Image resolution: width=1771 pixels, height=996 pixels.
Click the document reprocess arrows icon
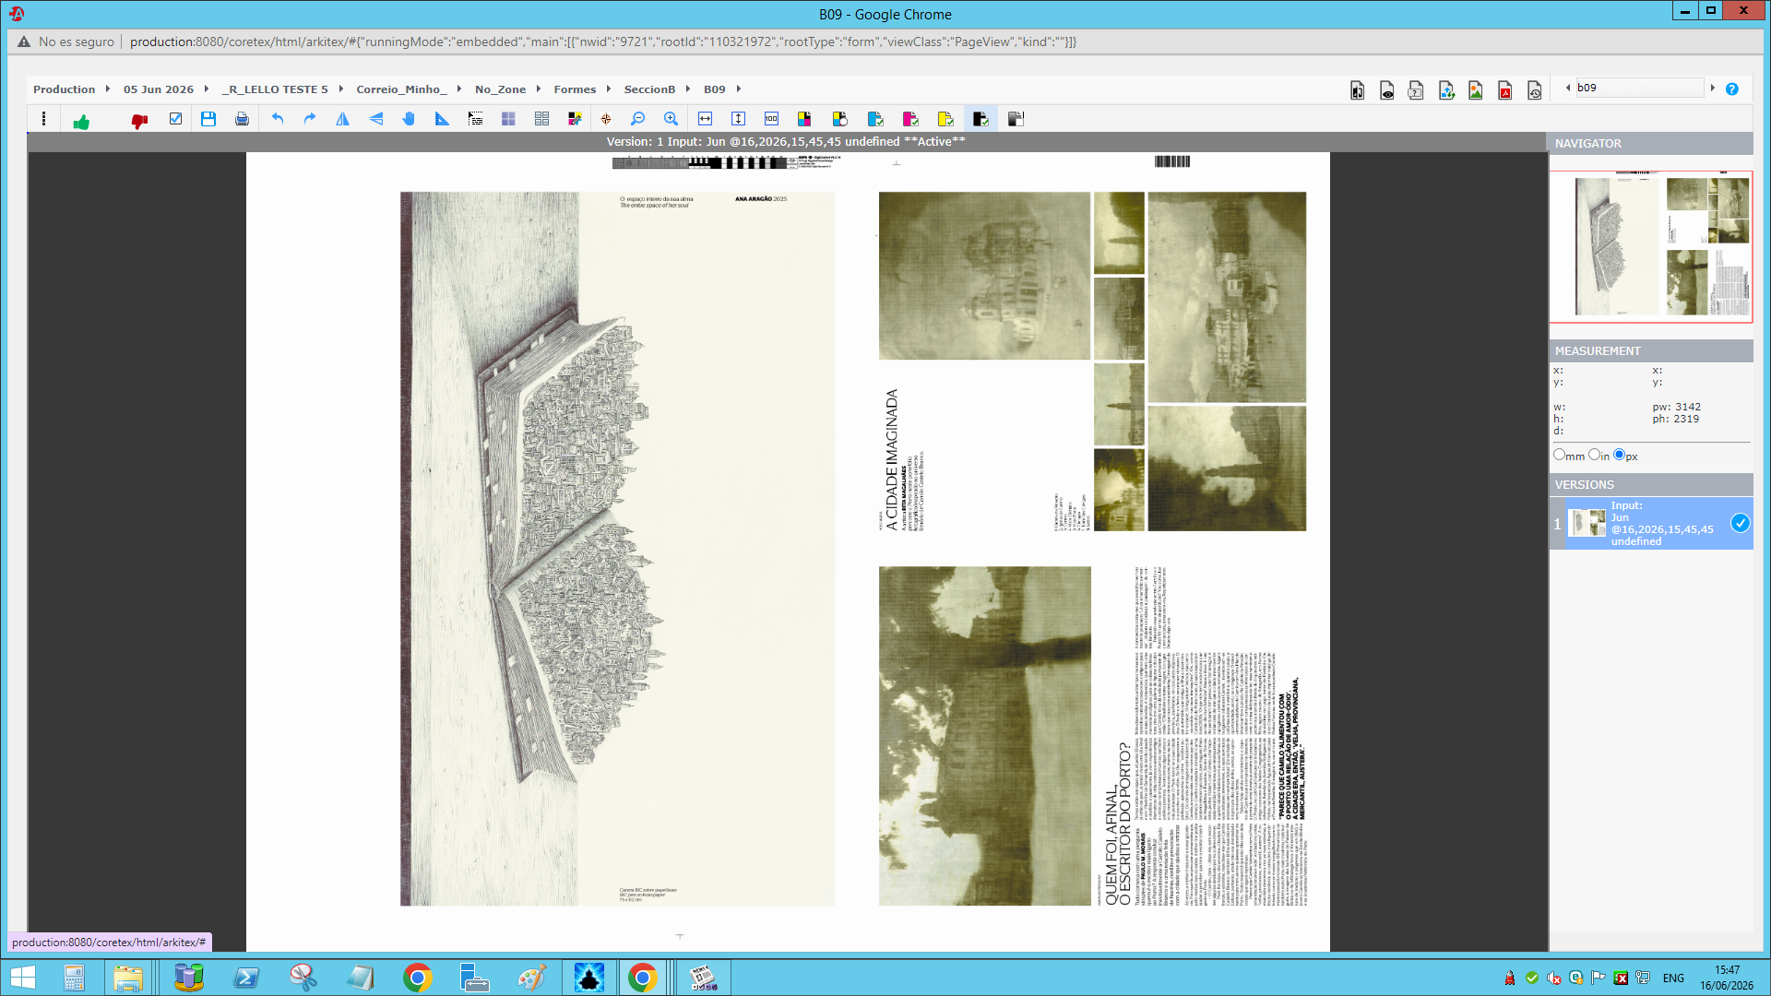click(x=1446, y=90)
